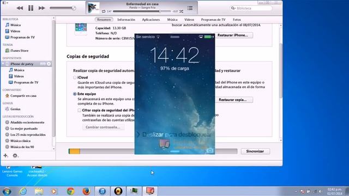Launch Google Chrome from the taskbar
Viewport: 349px width, 196px height.
pyautogui.click(x=70, y=191)
